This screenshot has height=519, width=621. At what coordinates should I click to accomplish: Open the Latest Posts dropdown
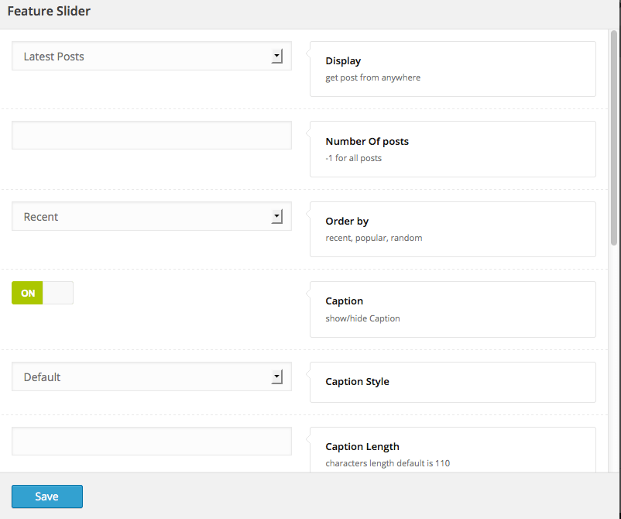click(x=151, y=57)
